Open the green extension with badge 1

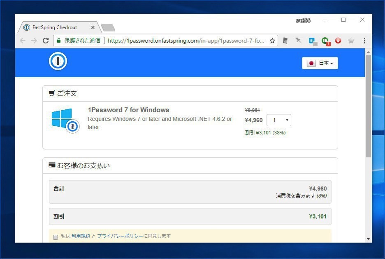click(x=326, y=41)
